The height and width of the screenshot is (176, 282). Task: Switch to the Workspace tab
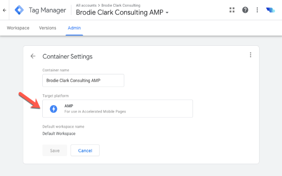click(18, 28)
